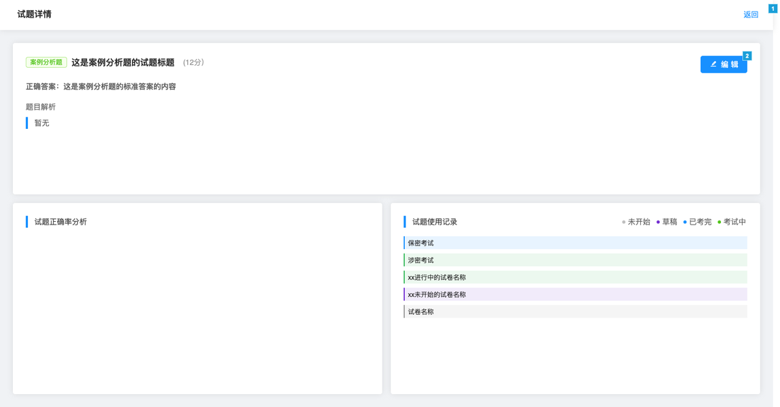The image size is (780, 407).
Task: Click the 试题正确率分析 panel heading
Action: click(60, 222)
